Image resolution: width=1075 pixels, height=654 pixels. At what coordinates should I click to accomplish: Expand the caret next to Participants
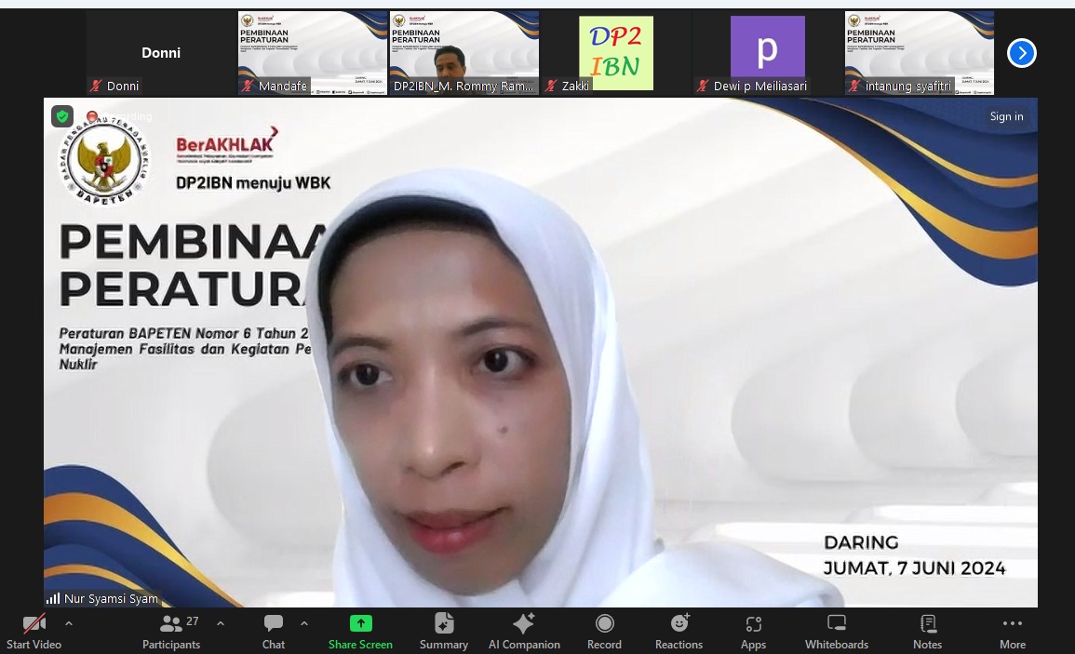coord(221,624)
